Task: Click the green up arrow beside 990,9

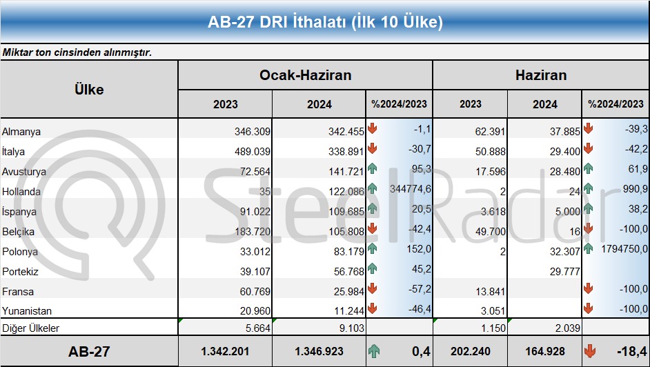Action: click(588, 188)
